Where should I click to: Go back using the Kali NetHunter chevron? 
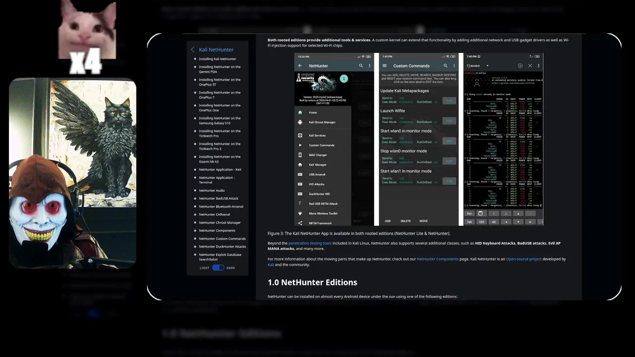(192, 50)
